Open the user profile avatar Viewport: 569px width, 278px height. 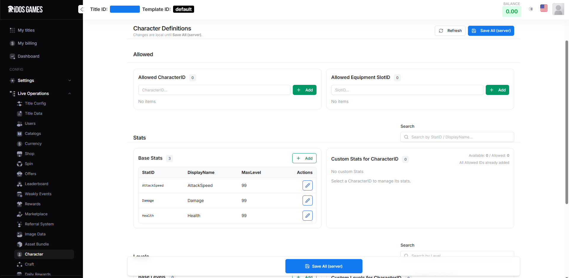(558, 9)
